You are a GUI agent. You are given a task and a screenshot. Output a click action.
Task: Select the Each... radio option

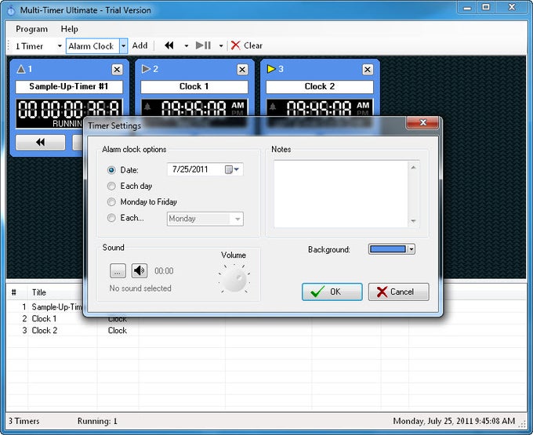tap(111, 218)
